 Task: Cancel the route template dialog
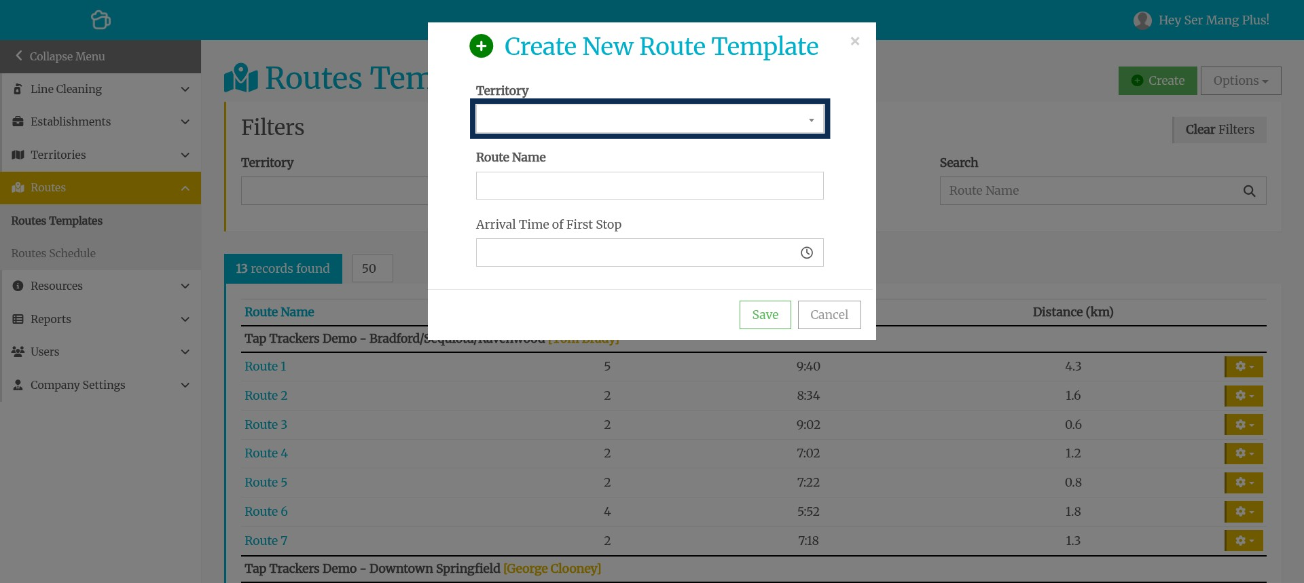pos(829,315)
